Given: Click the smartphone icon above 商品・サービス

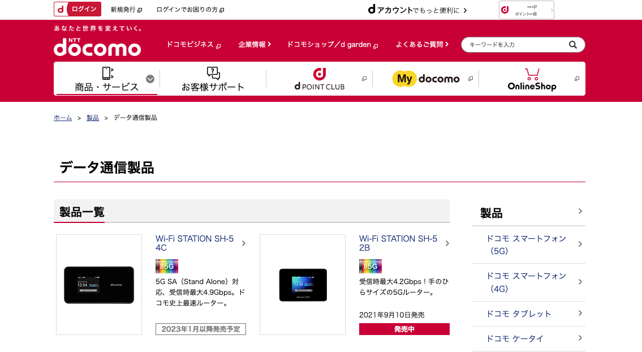Looking at the screenshot, I should click(107, 73).
